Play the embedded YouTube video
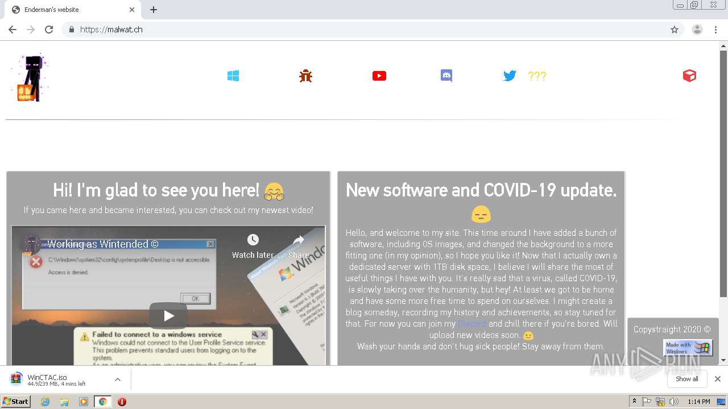The width and height of the screenshot is (728, 409). (x=168, y=316)
